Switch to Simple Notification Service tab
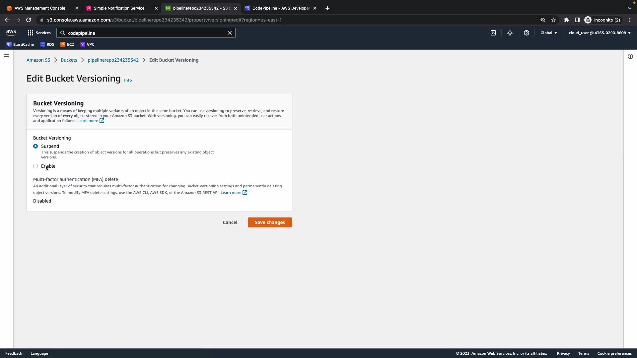 pos(119,8)
